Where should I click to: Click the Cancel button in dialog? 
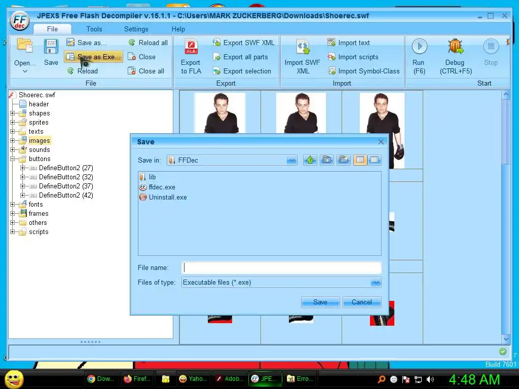[362, 302]
